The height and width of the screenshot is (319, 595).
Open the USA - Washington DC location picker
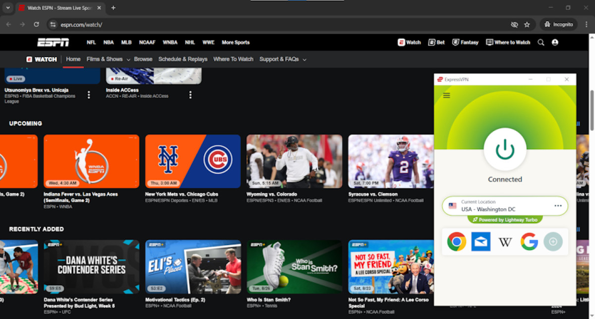coord(505,206)
